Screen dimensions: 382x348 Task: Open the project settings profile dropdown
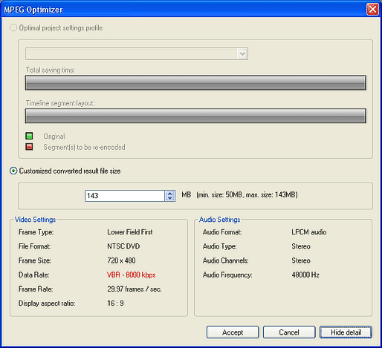(242, 53)
